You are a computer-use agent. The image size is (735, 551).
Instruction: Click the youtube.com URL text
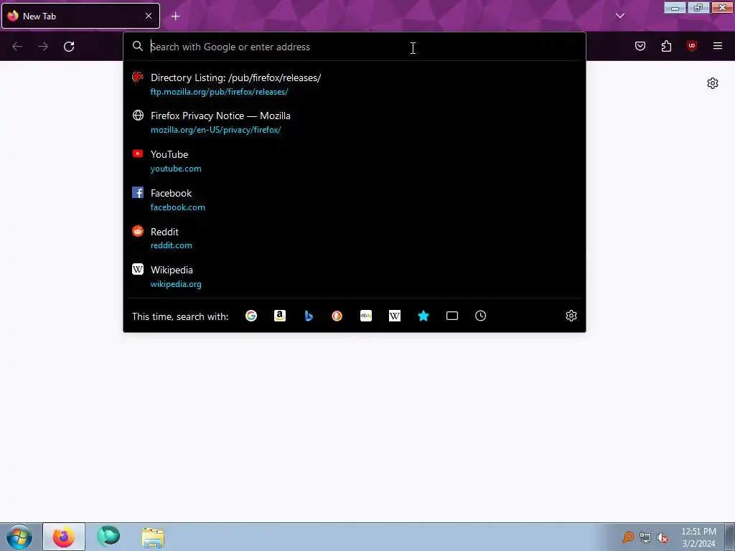pos(176,169)
